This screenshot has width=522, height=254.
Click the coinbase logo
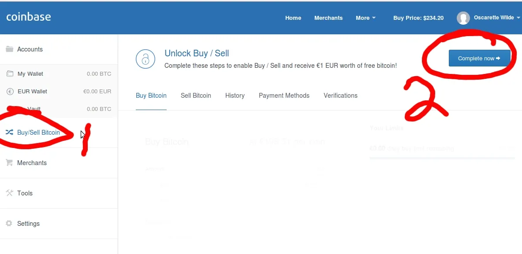pos(29,17)
